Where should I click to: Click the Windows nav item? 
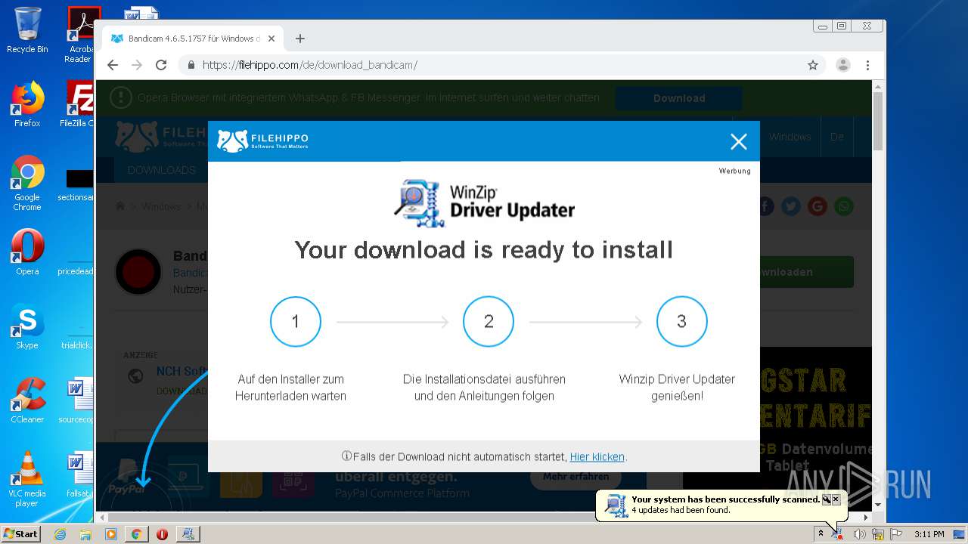click(790, 137)
